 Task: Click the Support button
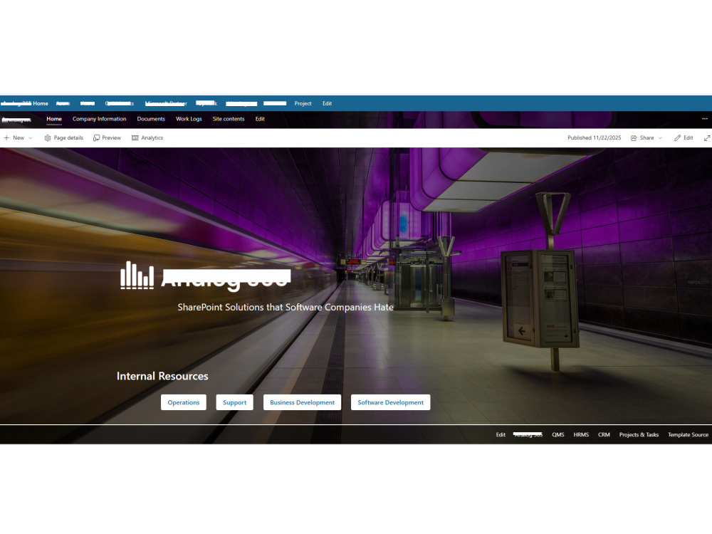[234, 402]
